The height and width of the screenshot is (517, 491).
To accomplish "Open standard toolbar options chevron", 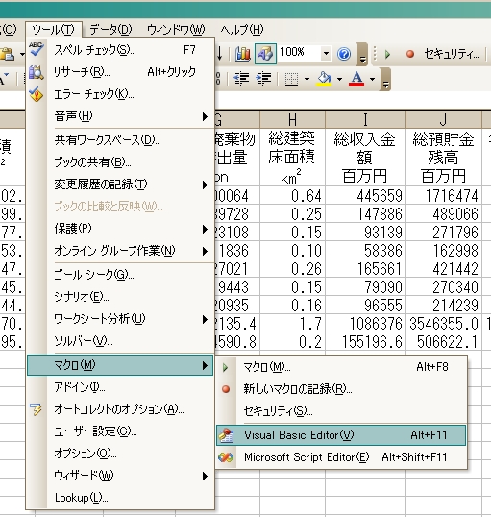I will (362, 54).
